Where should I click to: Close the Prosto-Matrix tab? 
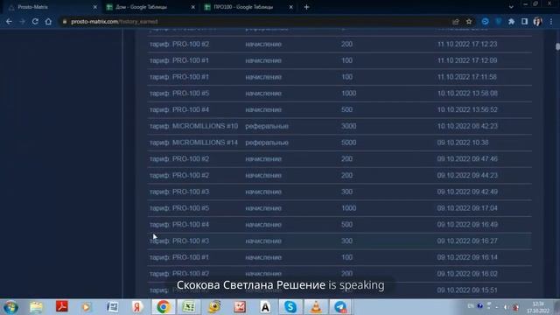95,7
